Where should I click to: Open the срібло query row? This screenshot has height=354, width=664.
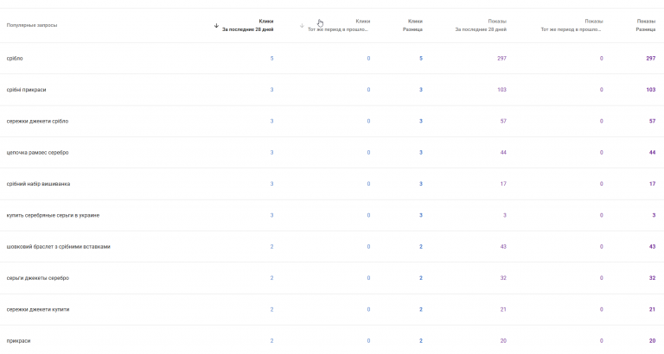pyautogui.click(x=16, y=58)
